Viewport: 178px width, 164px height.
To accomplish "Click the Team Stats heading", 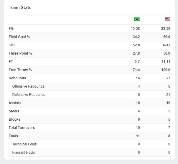I will click(x=20, y=7).
